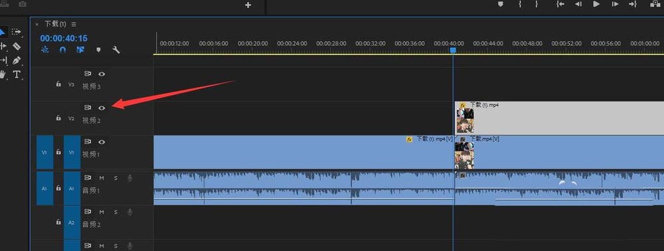Hide the 视频1 track with eye icon

[102, 142]
